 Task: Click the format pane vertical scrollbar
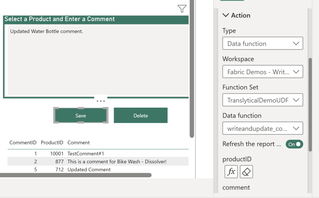point(310,104)
